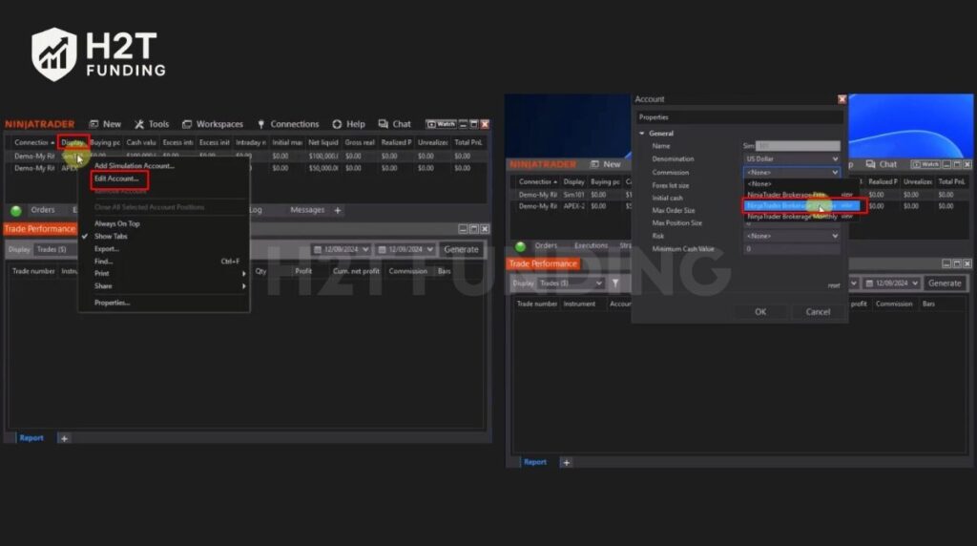The width and height of the screenshot is (977, 546).
Task: Open second date picker in left Trade Performance
Action: pos(405,249)
